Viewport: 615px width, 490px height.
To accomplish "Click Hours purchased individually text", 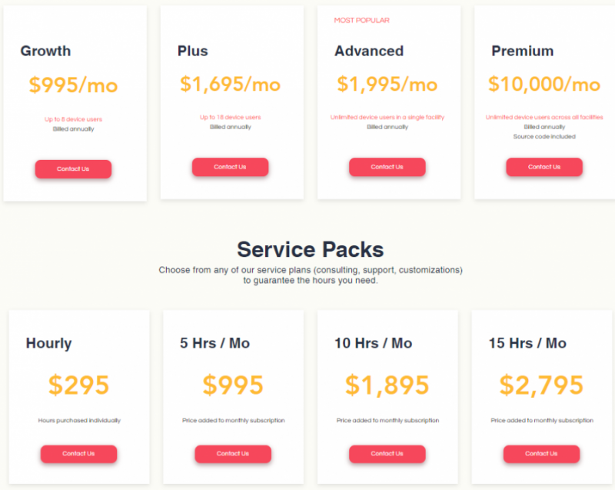I will click(78, 420).
